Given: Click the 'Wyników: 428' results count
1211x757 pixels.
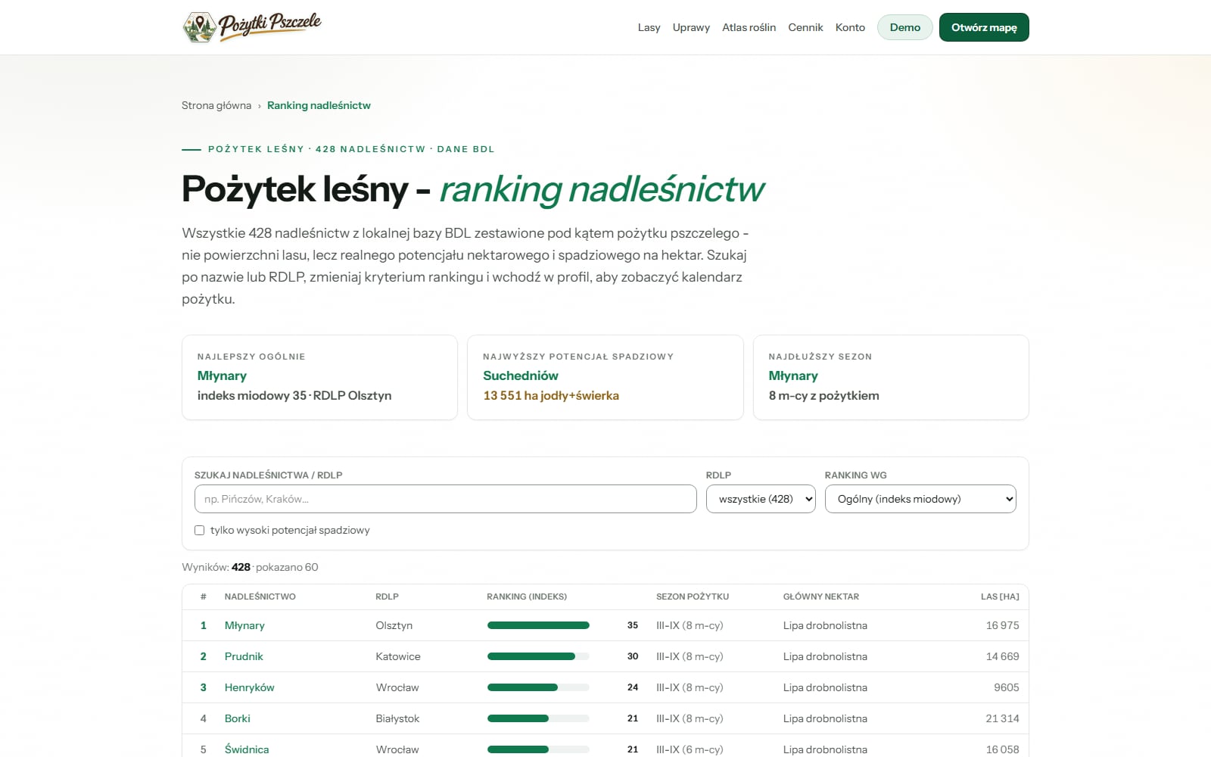Looking at the screenshot, I should (x=216, y=567).
